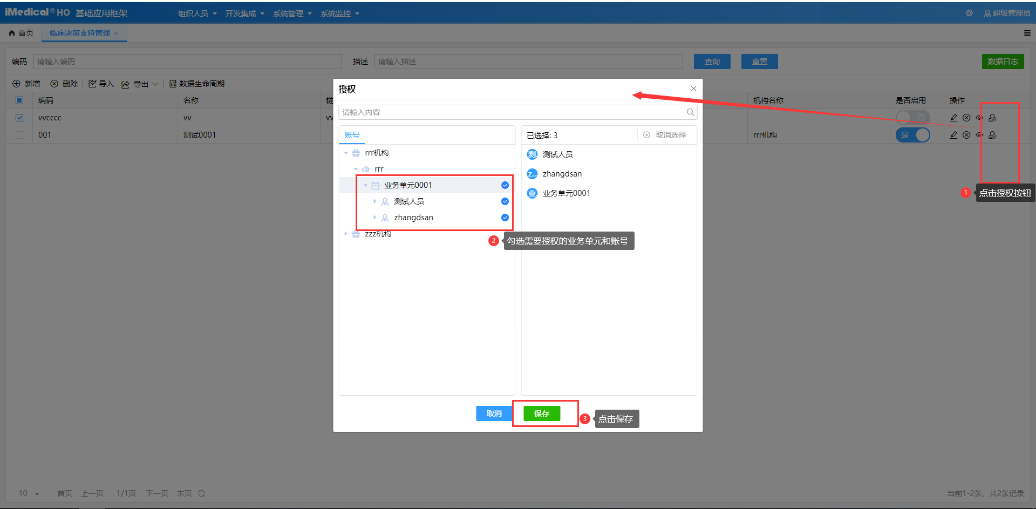Uncheck the zhangdsan tree checkmark
1036x509 pixels.
[x=505, y=218]
